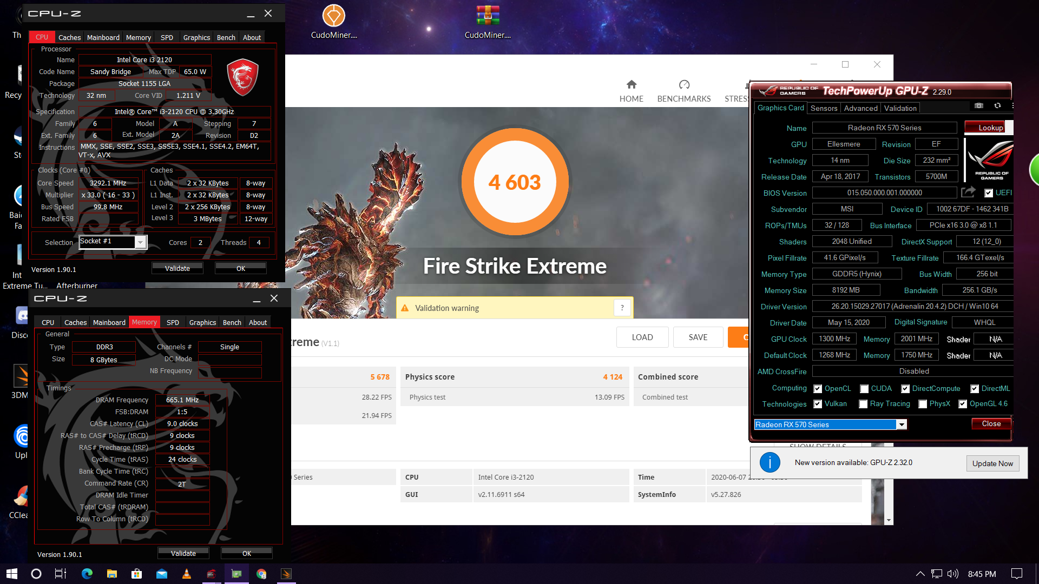Image resolution: width=1039 pixels, height=584 pixels.
Task: Click the MSI dragon shield logo in CPU-Z
Action: click(x=242, y=77)
